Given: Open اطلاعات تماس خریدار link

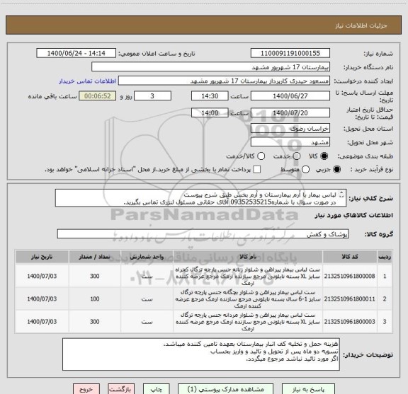Looking at the screenshot, I should click(x=87, y=81).
